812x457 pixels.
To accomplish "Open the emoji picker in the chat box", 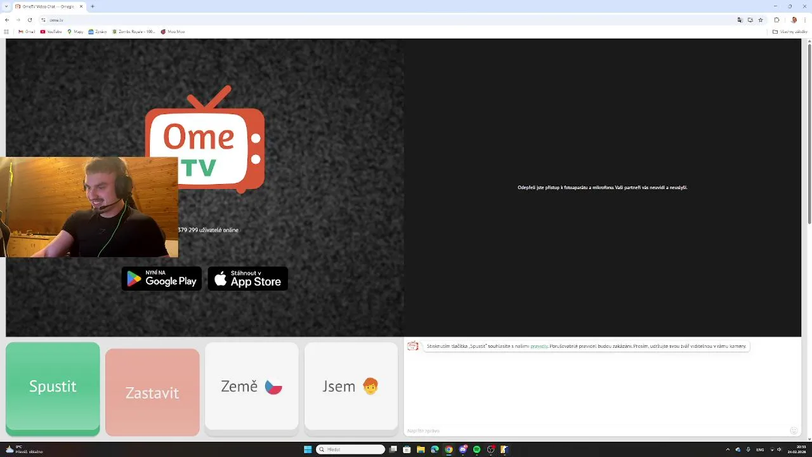I will [794, 431].
